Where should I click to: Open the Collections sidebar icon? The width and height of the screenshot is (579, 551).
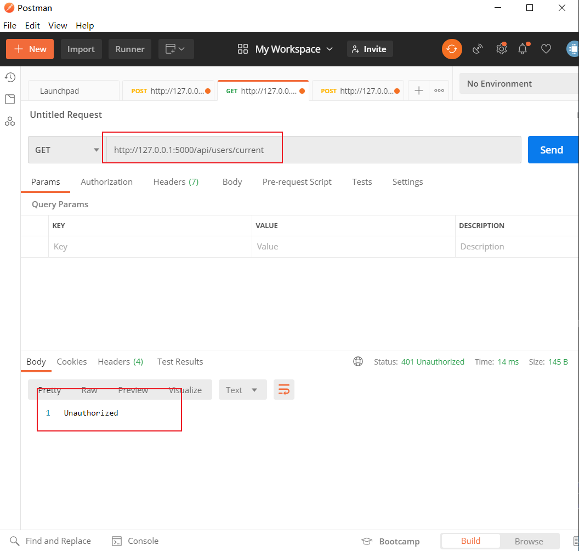pyautogui.click(x=10, y=99)
